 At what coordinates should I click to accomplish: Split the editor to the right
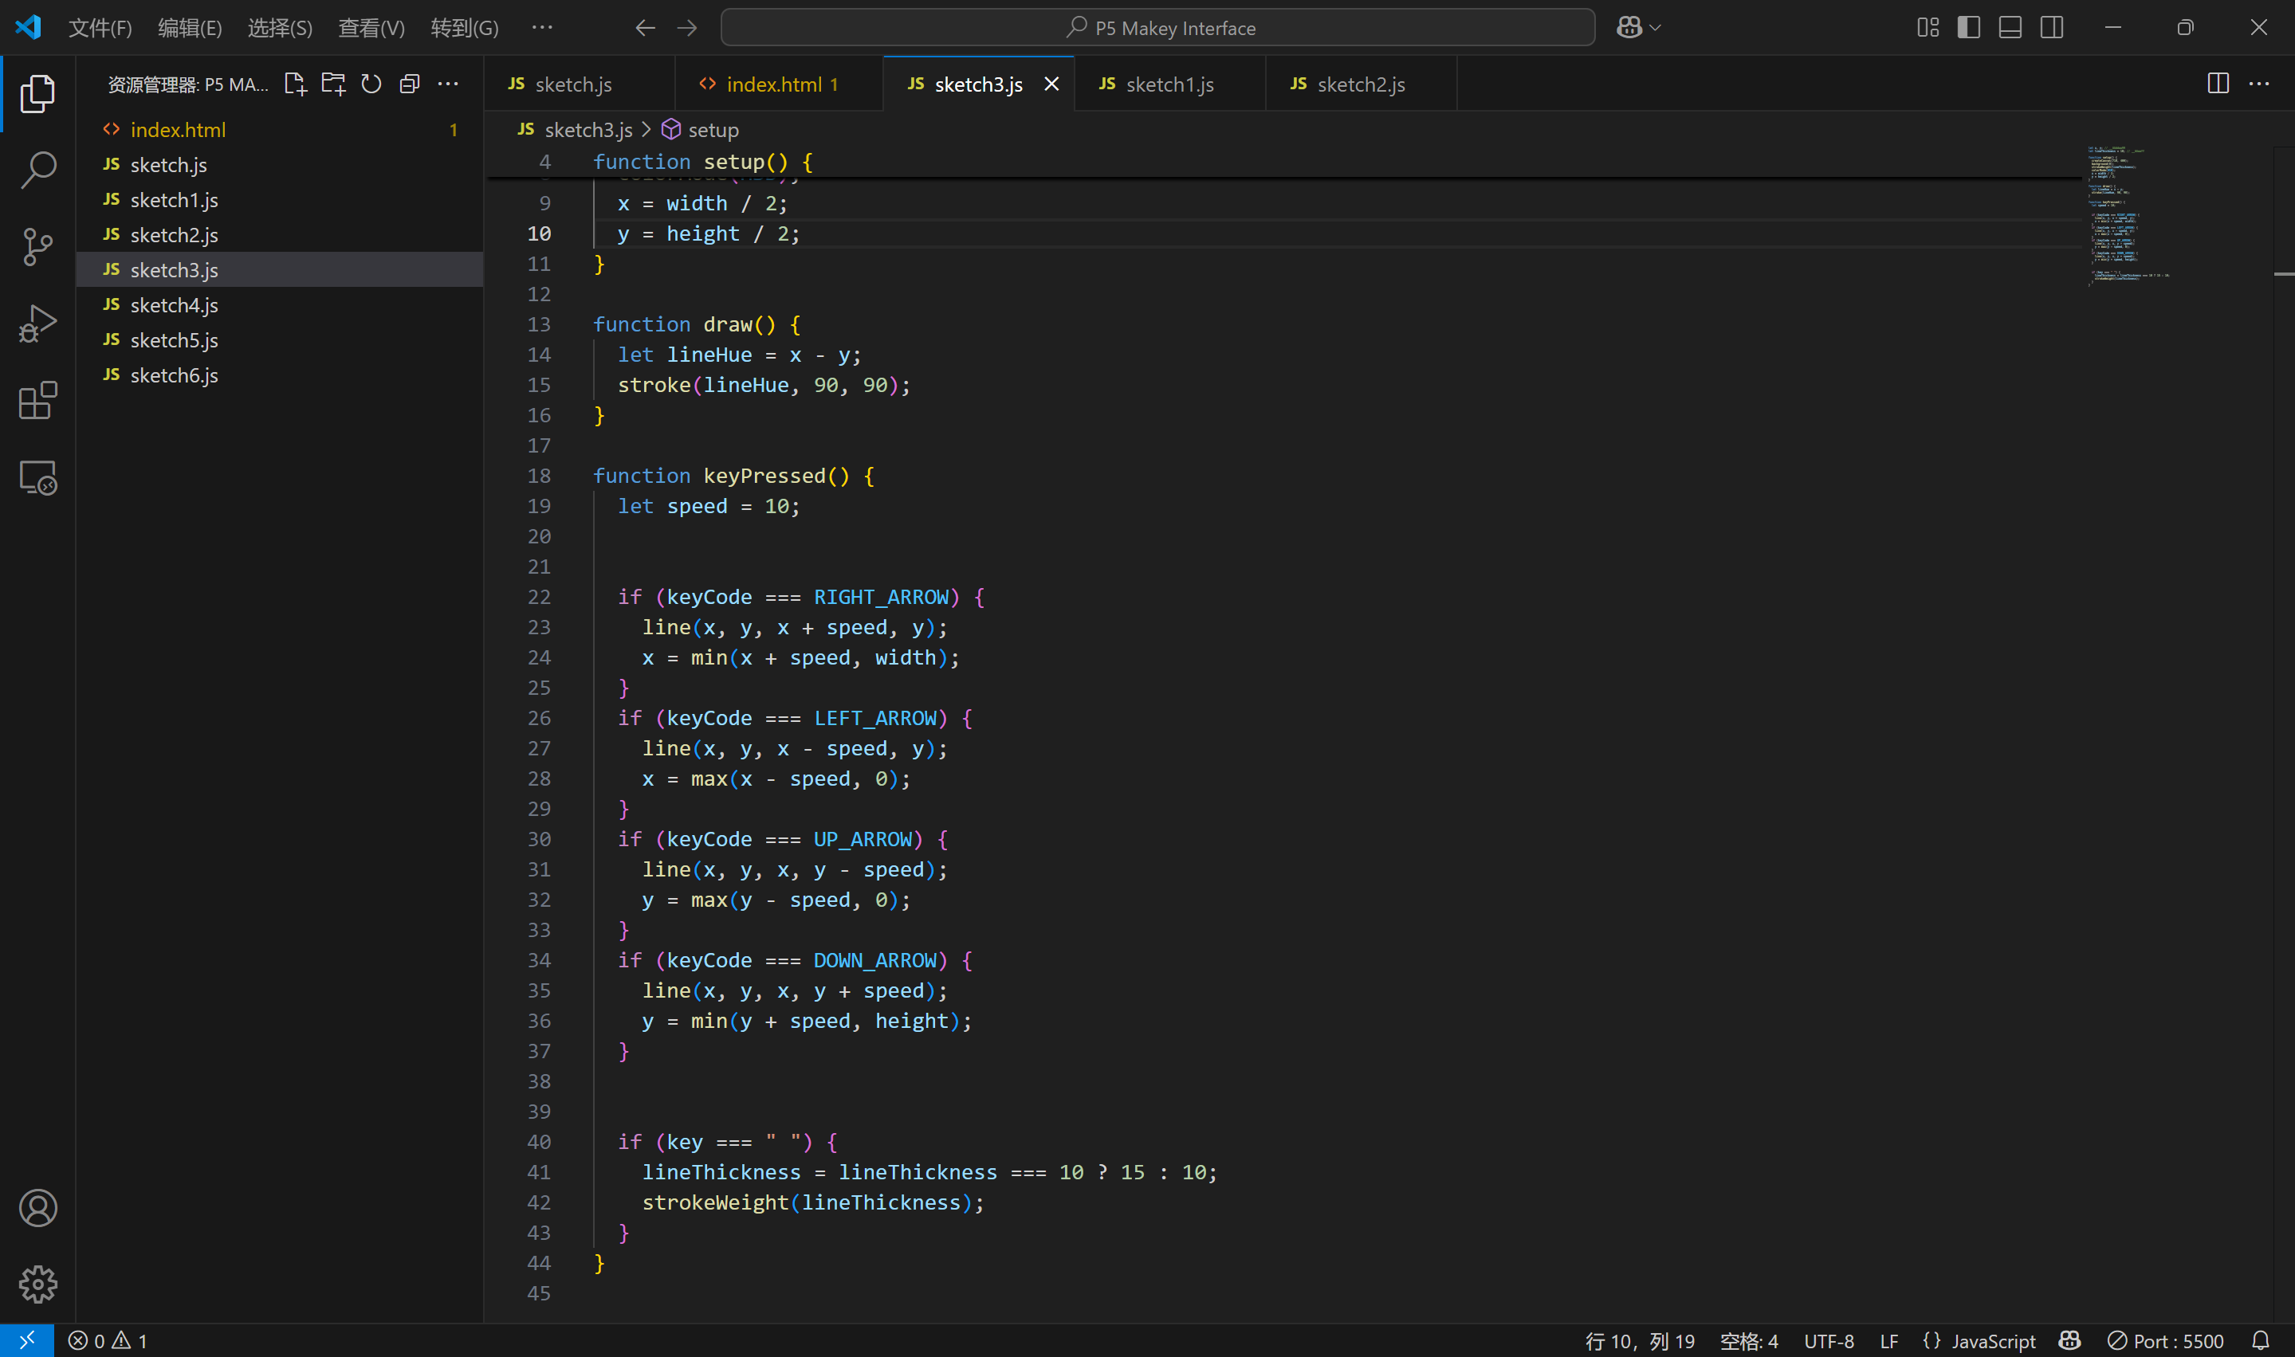[x=2217, y=83]
